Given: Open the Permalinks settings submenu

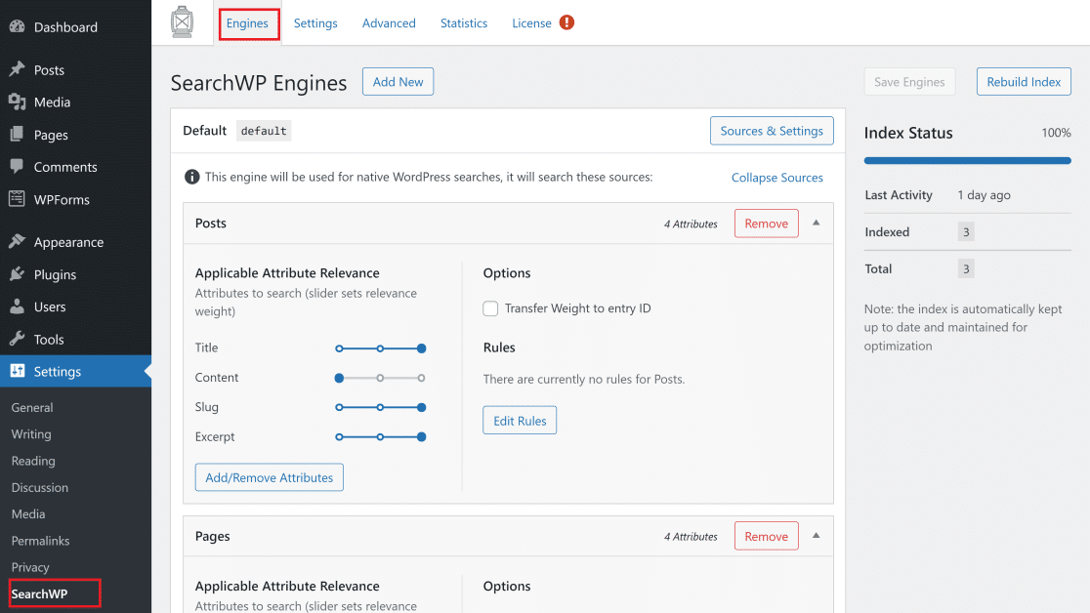Looking at the screenshot, I should click(40, 541).
